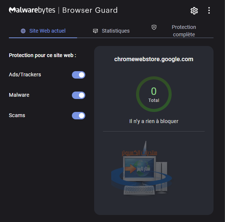Select the chromewebstore.google.com domain text
Viewport: 225px width, 222px height.
click(x=154, y=59)
